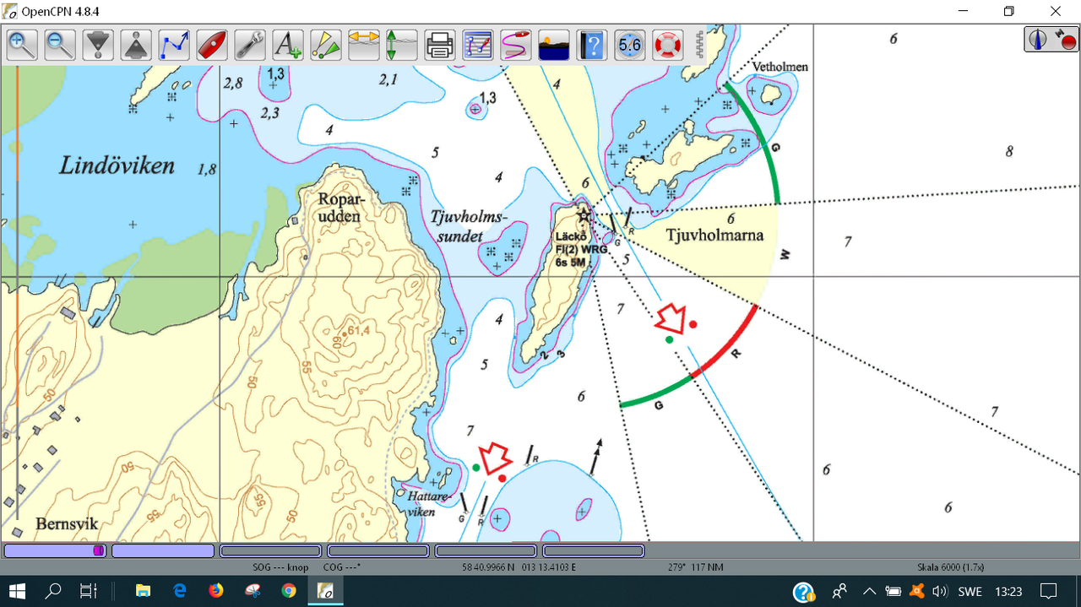This screenshot has height=607, width=1081.
Task: Select the first purple chart bar segment
Action: pyautogui.click(x=54, y=550)
